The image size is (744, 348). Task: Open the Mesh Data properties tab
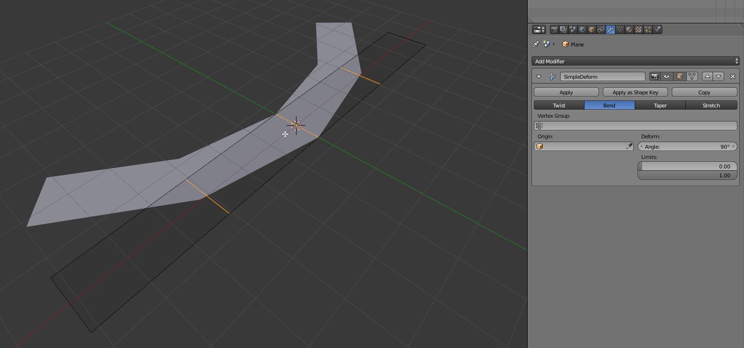point(620,30)
